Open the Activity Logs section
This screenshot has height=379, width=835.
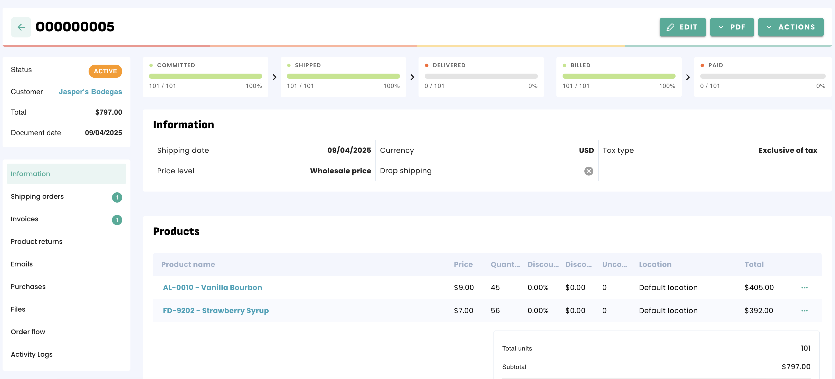[31, 354]
